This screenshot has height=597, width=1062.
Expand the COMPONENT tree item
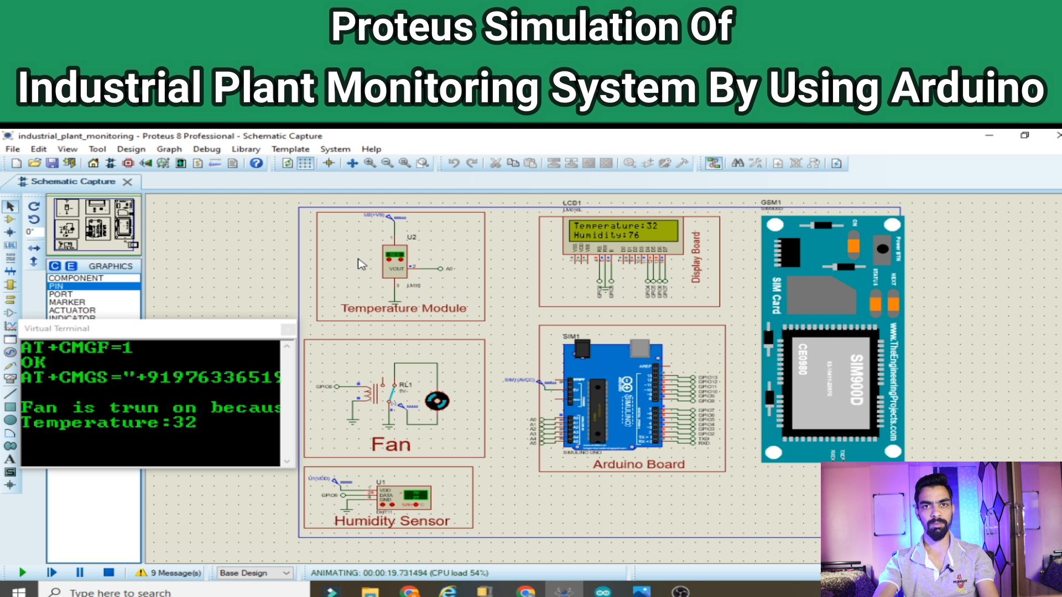(76, 277)
